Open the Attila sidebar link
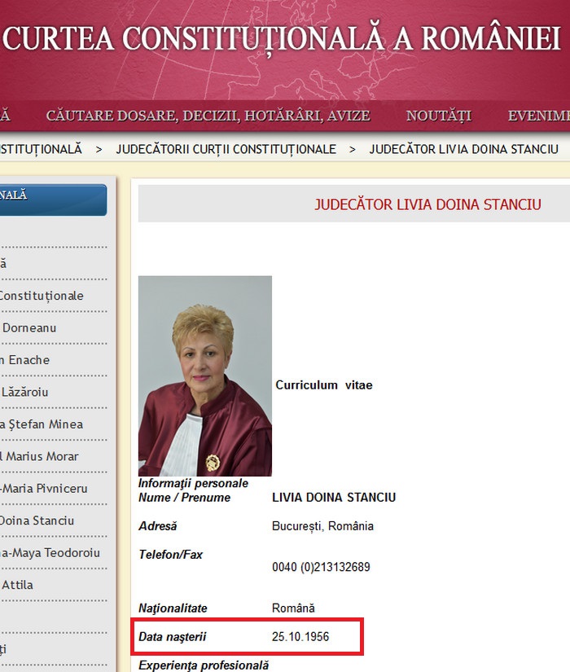570x672 pixels. point(17,585)
